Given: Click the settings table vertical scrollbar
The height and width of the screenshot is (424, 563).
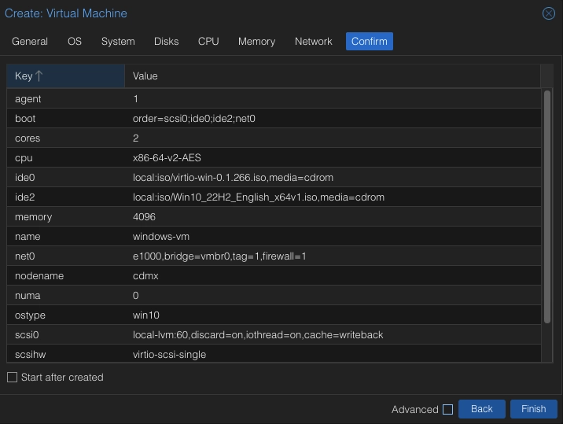Looking at the screenshot, I should 546,207.
